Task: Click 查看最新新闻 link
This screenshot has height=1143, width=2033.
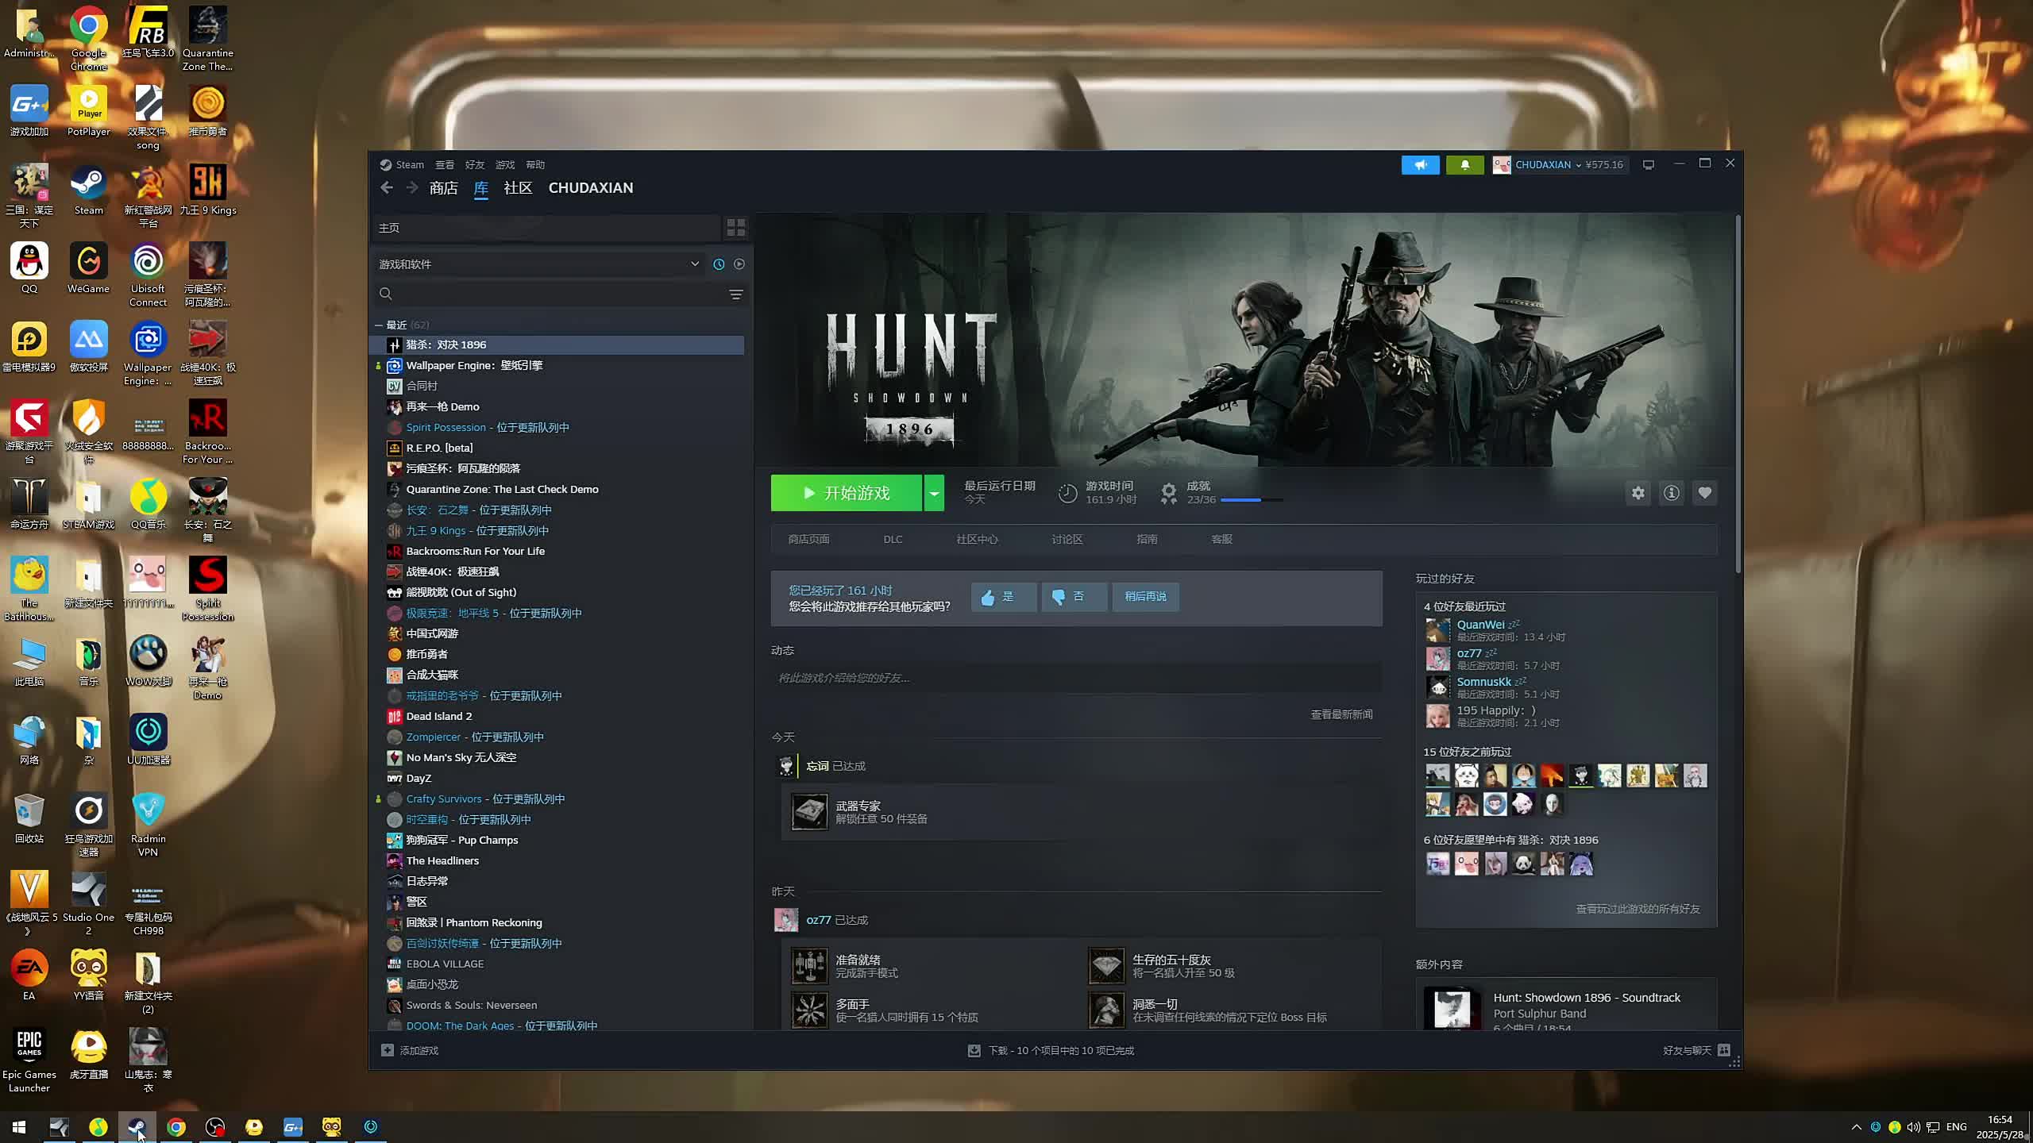Action: pyautogui.click(x=1341, y=714)
